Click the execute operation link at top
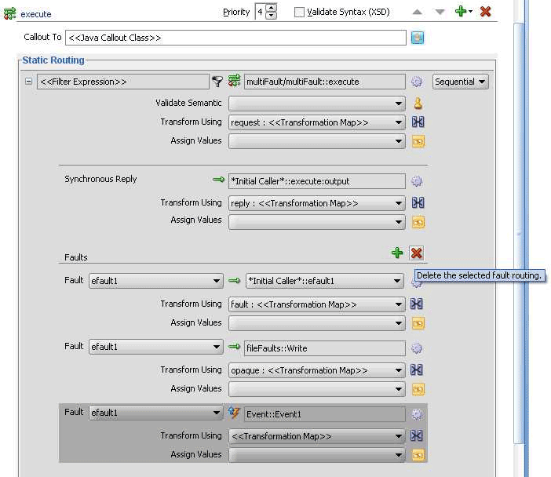The width and height of the screenshot is (551, 477). pos(35,14)
